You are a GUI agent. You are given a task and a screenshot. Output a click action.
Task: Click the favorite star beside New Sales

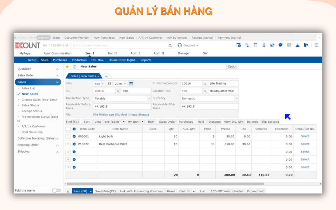click(67, 67)
